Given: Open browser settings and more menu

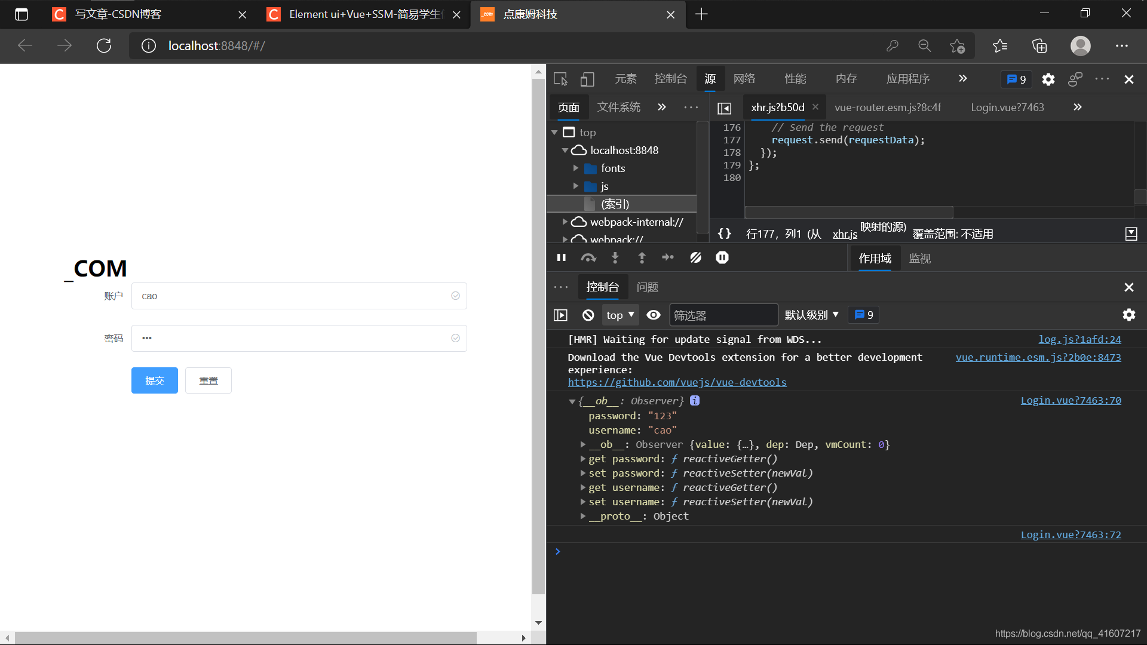Looking at the screenshot, I should (x=1122, y=45).
